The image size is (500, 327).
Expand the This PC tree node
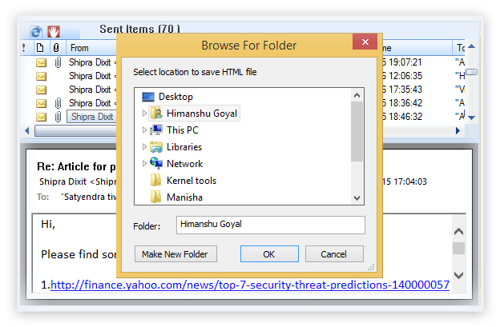click(144, 130)
